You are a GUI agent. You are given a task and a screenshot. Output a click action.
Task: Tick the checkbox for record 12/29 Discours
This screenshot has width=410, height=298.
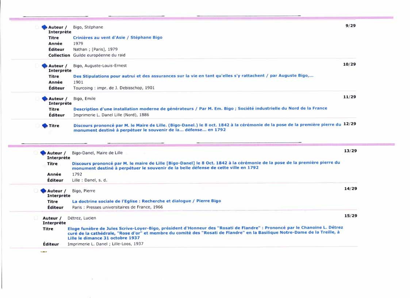pyautogui.click(x=37, y=126)
